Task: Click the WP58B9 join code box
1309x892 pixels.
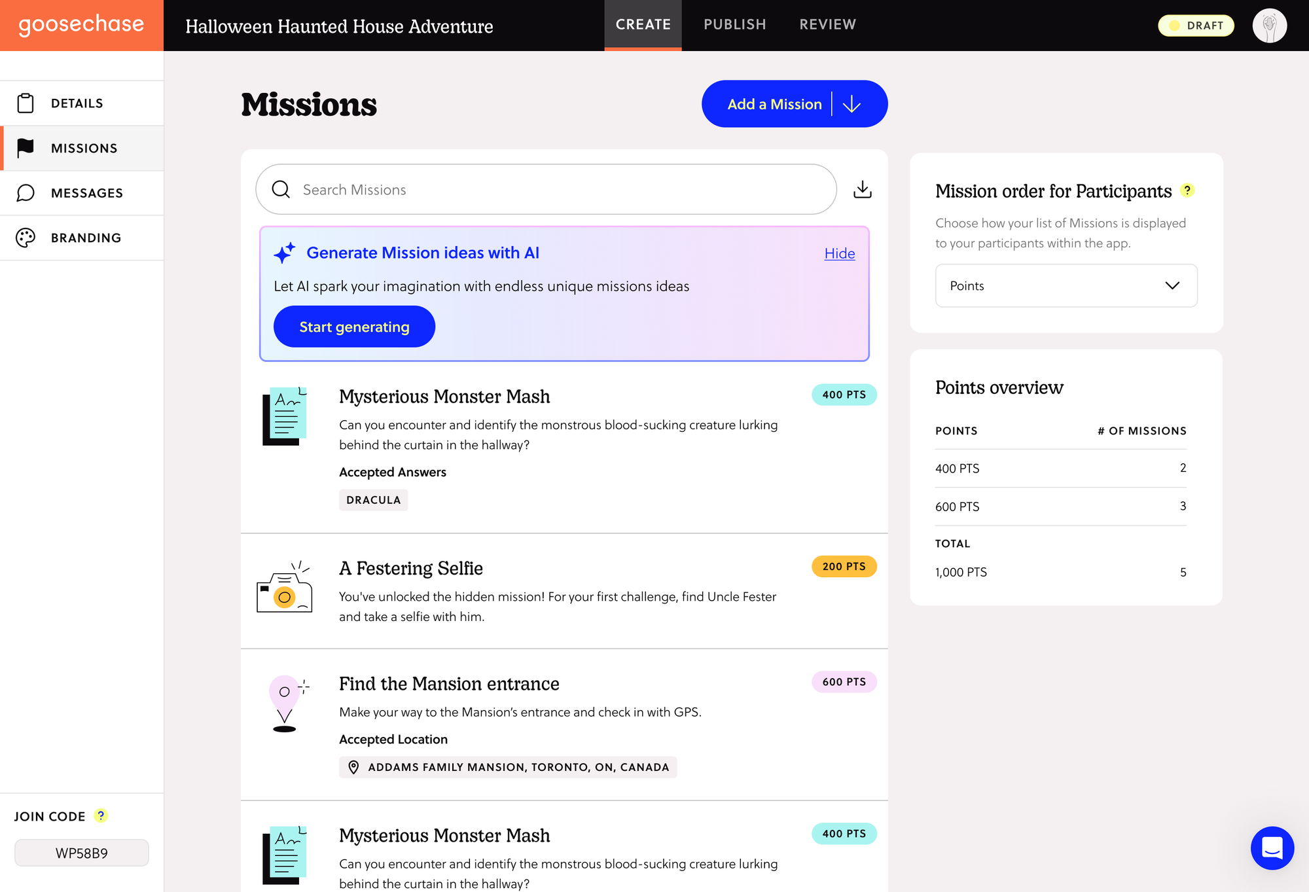Action: coord(82,853)
